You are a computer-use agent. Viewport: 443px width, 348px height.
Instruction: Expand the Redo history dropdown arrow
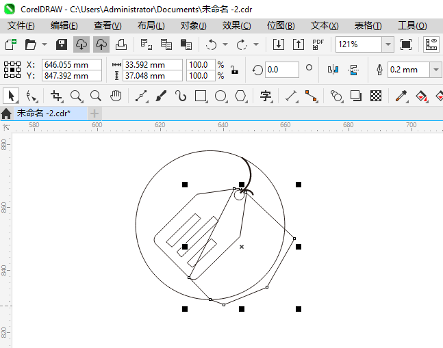point(256,44)
